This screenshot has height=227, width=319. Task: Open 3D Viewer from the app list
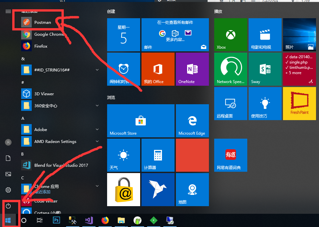point(44,94)
